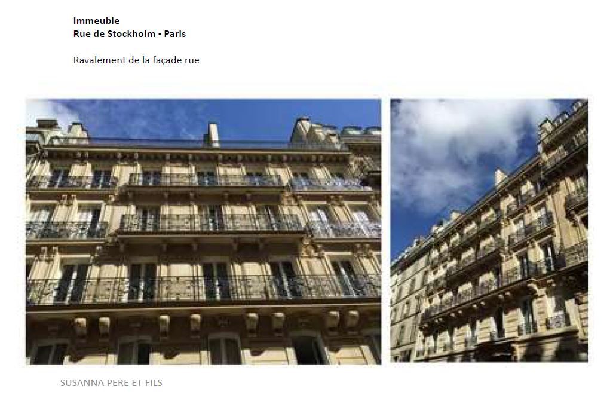Click the word "Paris" in the title
The width and height of the screenshot is (616, 407).
pos(175,34)
